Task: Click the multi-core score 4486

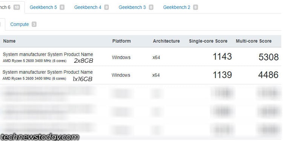Action: [x=268, y=75]
